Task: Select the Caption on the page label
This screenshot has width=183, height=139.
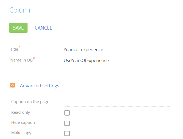Action: pyautogui.click(x=30, y=102)
